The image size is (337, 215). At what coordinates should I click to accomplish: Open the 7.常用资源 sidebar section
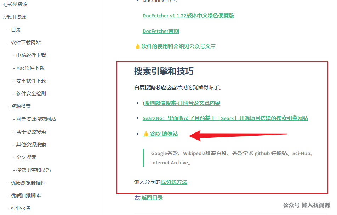pos(14,17)
